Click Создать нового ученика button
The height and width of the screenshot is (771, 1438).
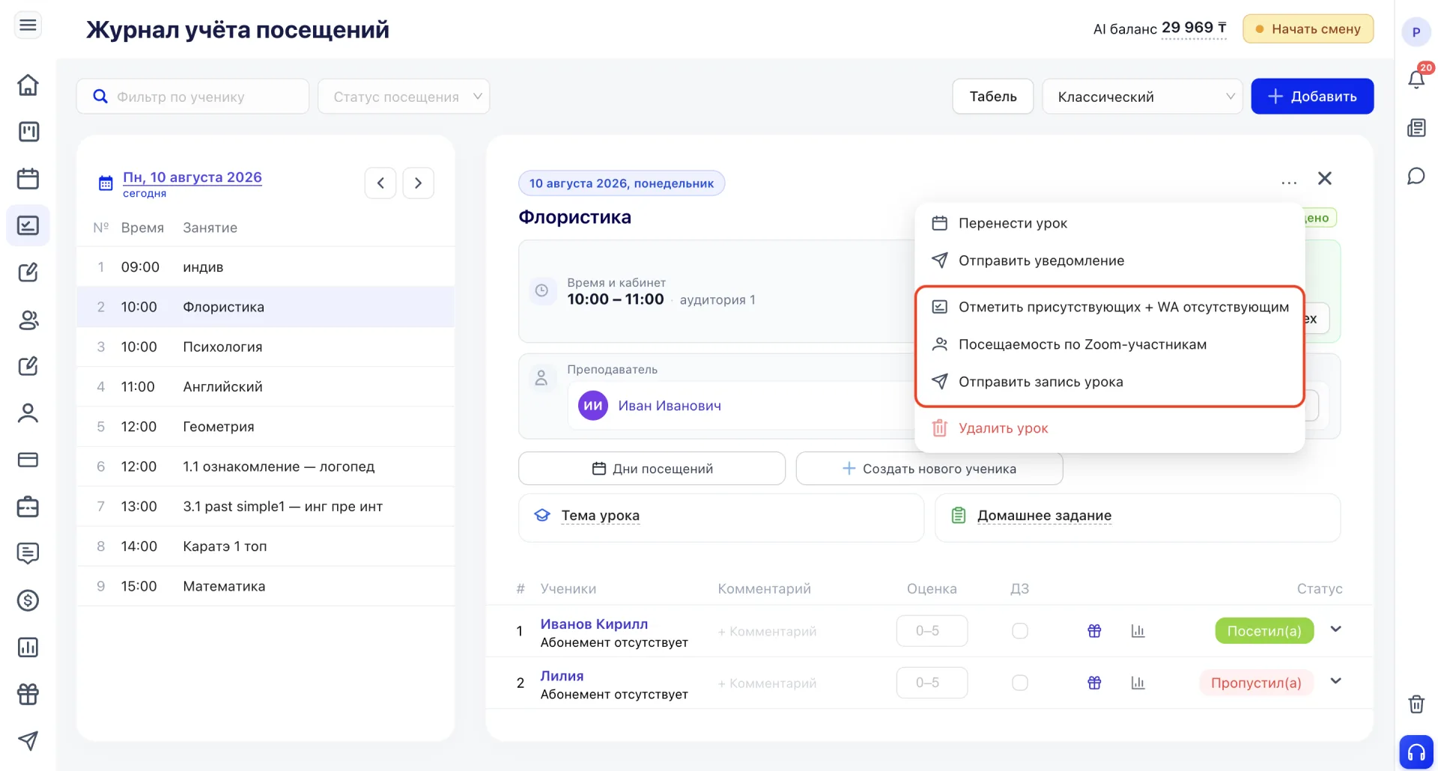pos(929,469)
